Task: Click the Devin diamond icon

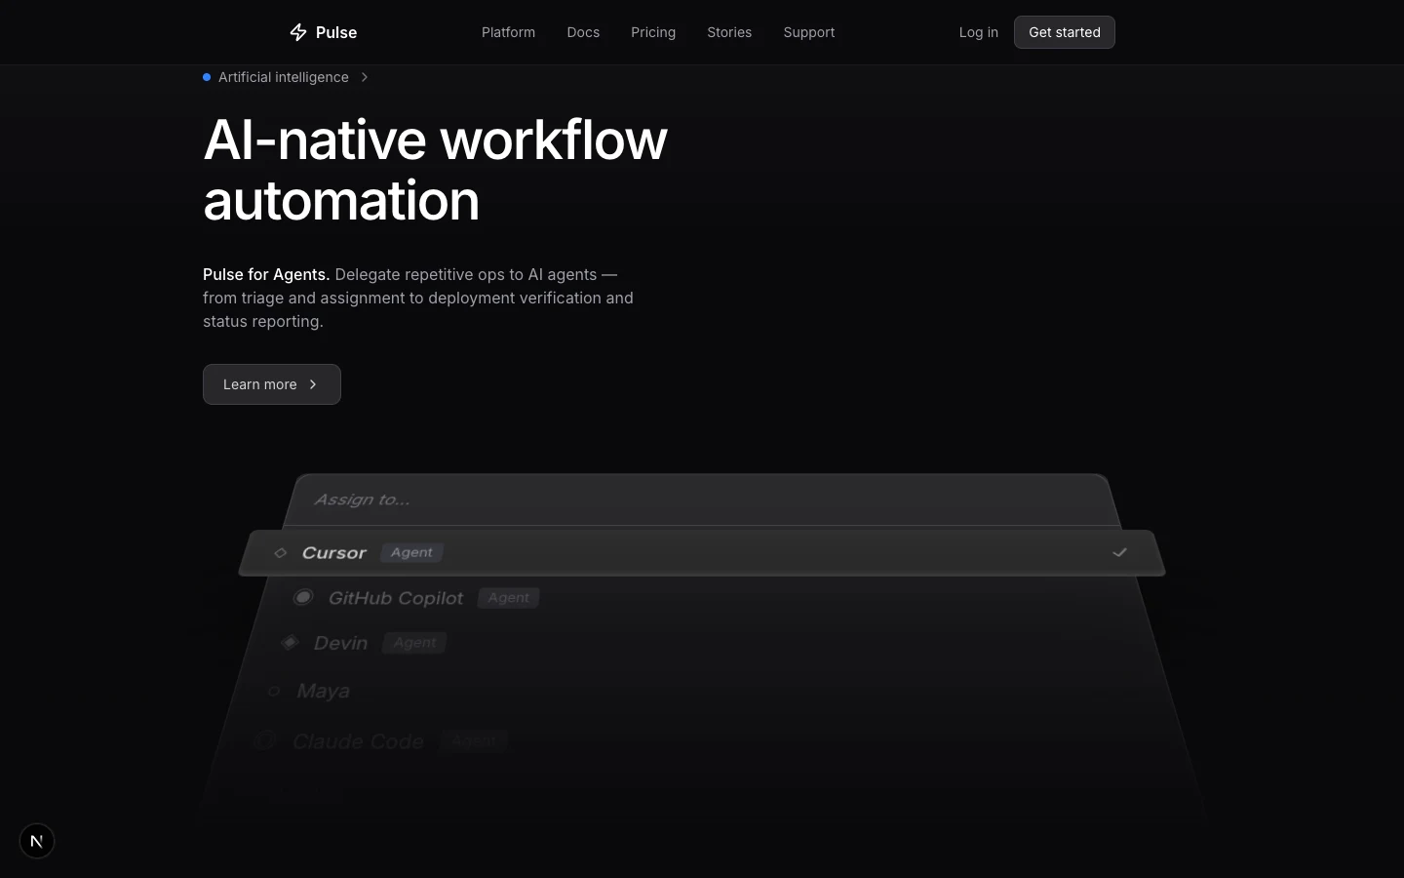Action: (290, 642)
